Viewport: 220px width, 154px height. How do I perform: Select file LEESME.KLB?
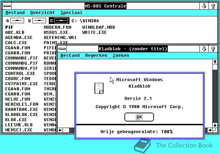(x=19, y=125)
